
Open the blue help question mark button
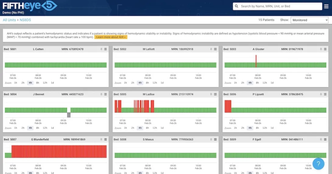tap(318, 164)
